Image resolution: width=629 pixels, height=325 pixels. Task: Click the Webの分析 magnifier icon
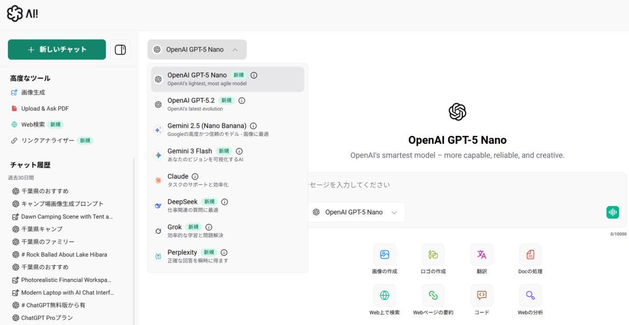coord(530,295)
